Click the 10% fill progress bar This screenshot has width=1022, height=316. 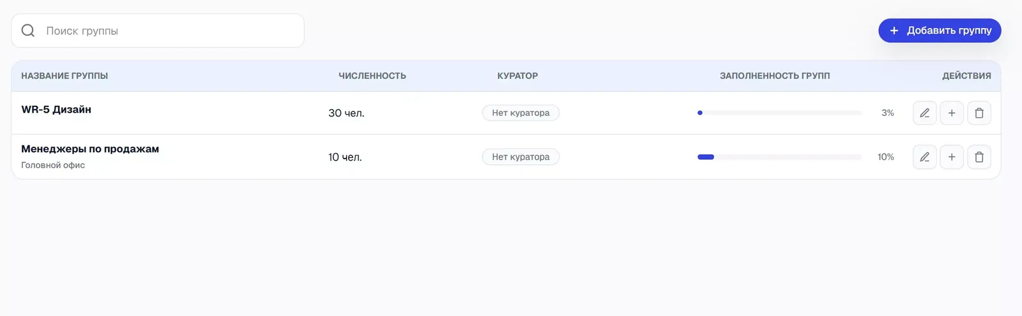[780, 157]
